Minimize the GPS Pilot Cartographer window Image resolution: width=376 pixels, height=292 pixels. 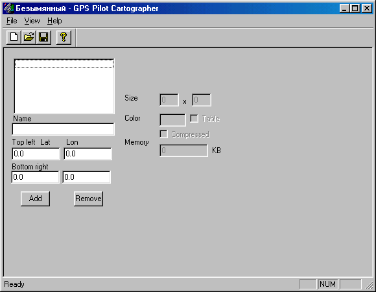345,8
